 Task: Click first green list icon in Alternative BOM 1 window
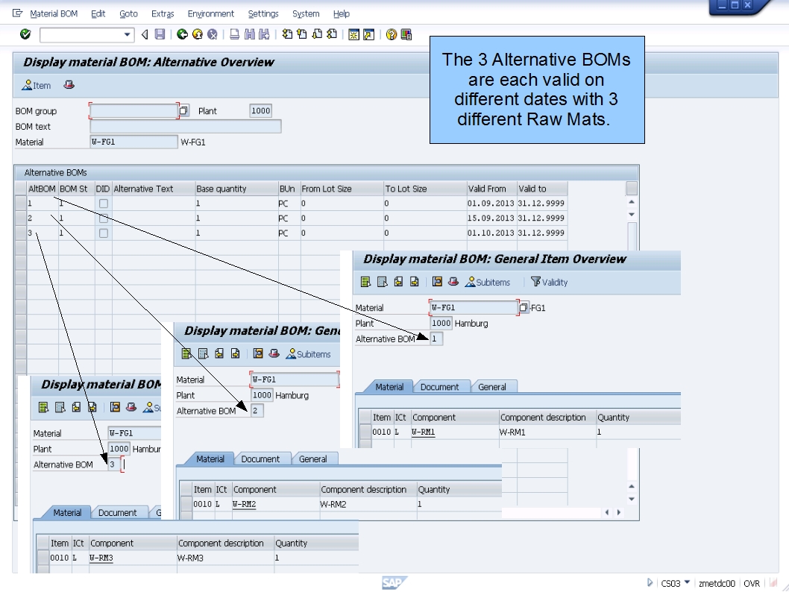pyautogui.click(x=366, y=282)
